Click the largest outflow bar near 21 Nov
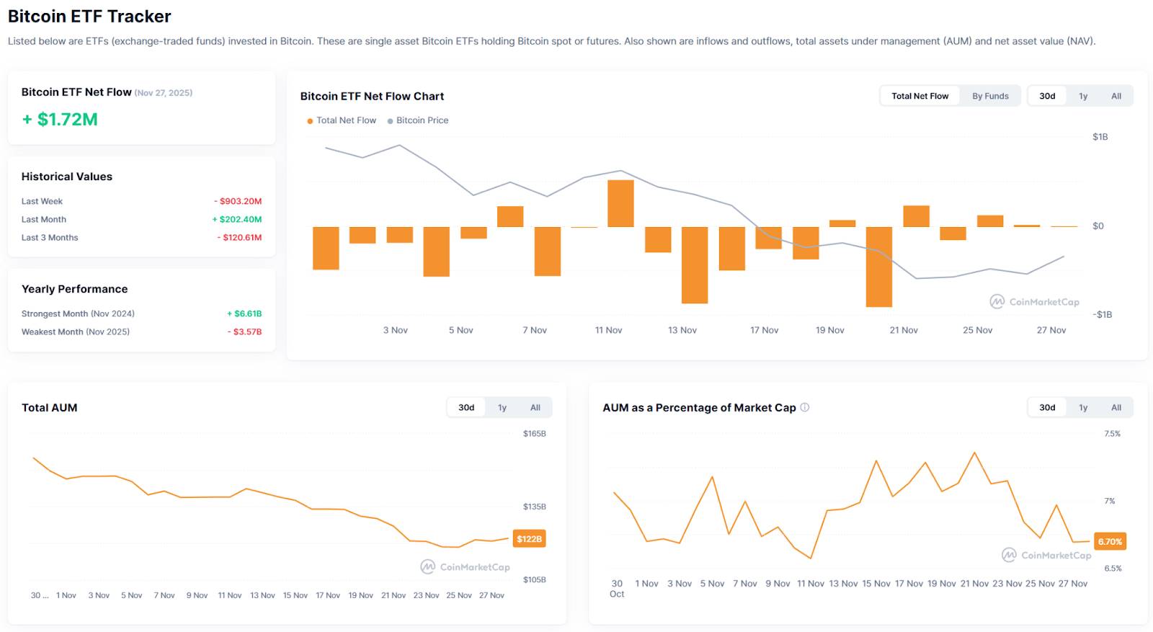 (x=878, y=267)
